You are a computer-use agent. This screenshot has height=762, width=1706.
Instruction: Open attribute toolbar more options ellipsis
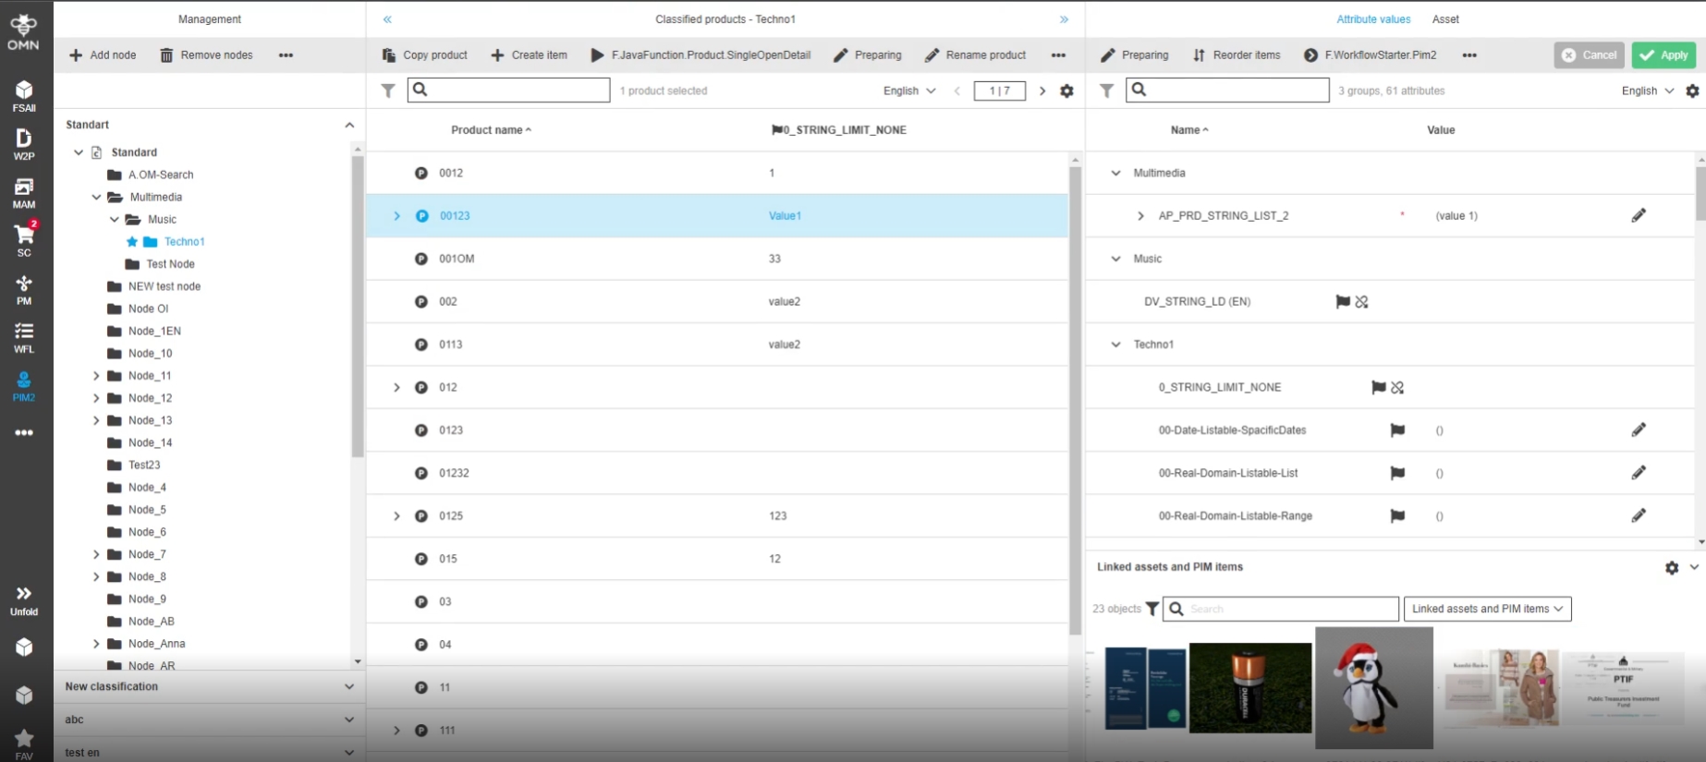tap(1469, 55)
